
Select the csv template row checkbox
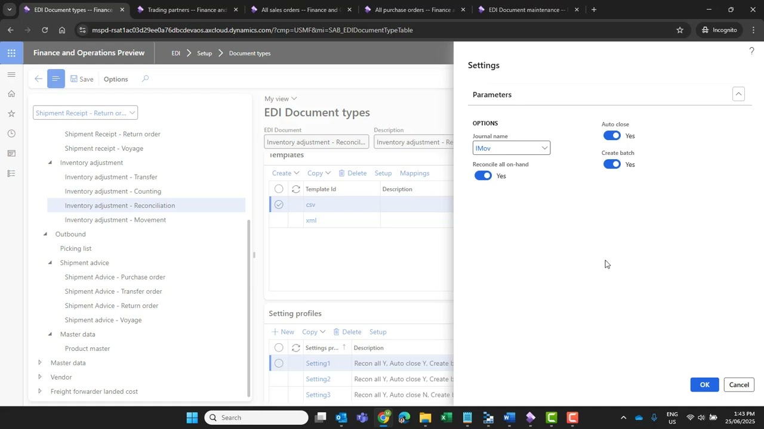pos(279,204)
